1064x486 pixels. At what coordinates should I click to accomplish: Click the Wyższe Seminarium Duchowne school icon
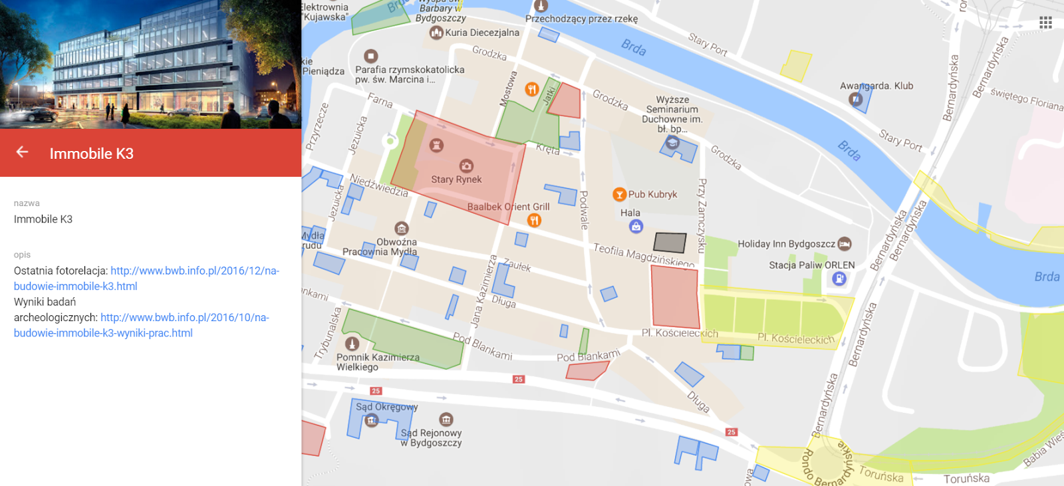point(672,142)
